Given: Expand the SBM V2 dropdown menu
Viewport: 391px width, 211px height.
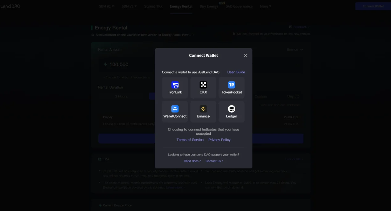Looking at the screenshot, I should (129, 6).
